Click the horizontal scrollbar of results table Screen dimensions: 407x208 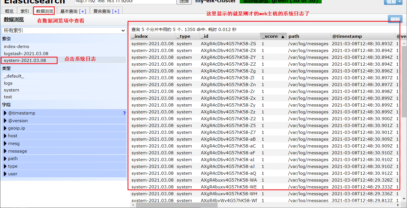[x=177, y=205]
